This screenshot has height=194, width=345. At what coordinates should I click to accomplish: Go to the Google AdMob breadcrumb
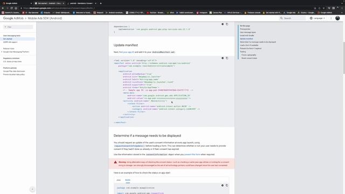pyautogui.click(x=13, y=18)
